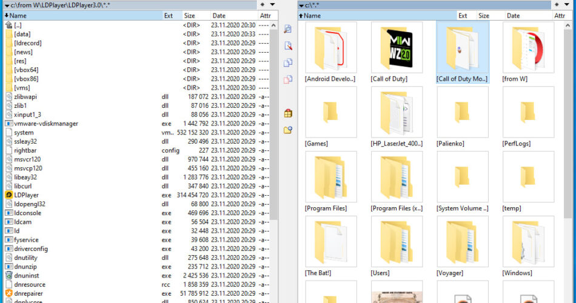
Task: Select the temp folder thumbnail
Action: 528,177
